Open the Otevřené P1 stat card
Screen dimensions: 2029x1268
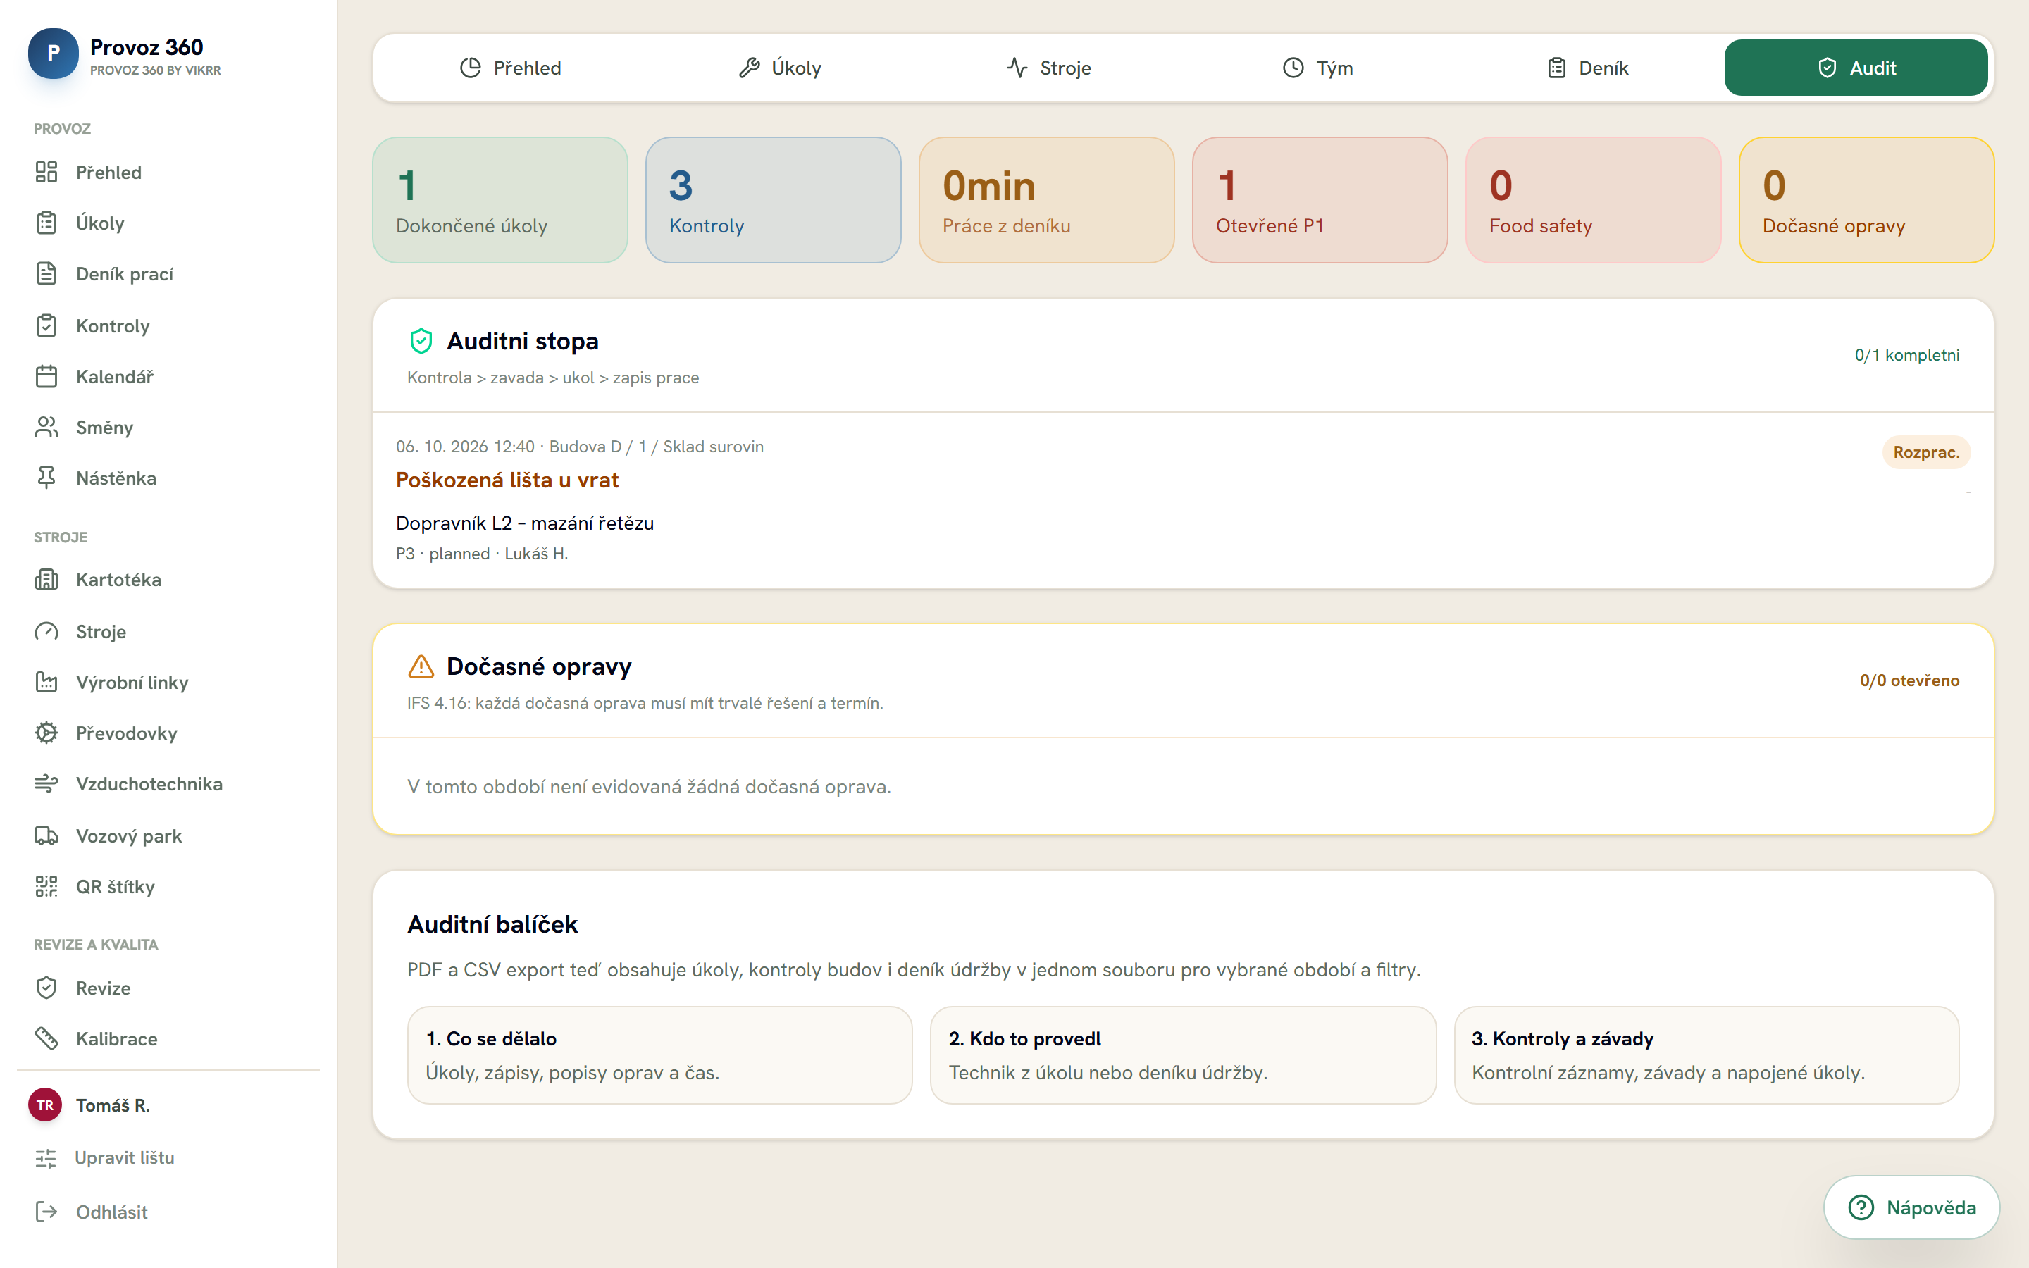(x=1320, y=201)
